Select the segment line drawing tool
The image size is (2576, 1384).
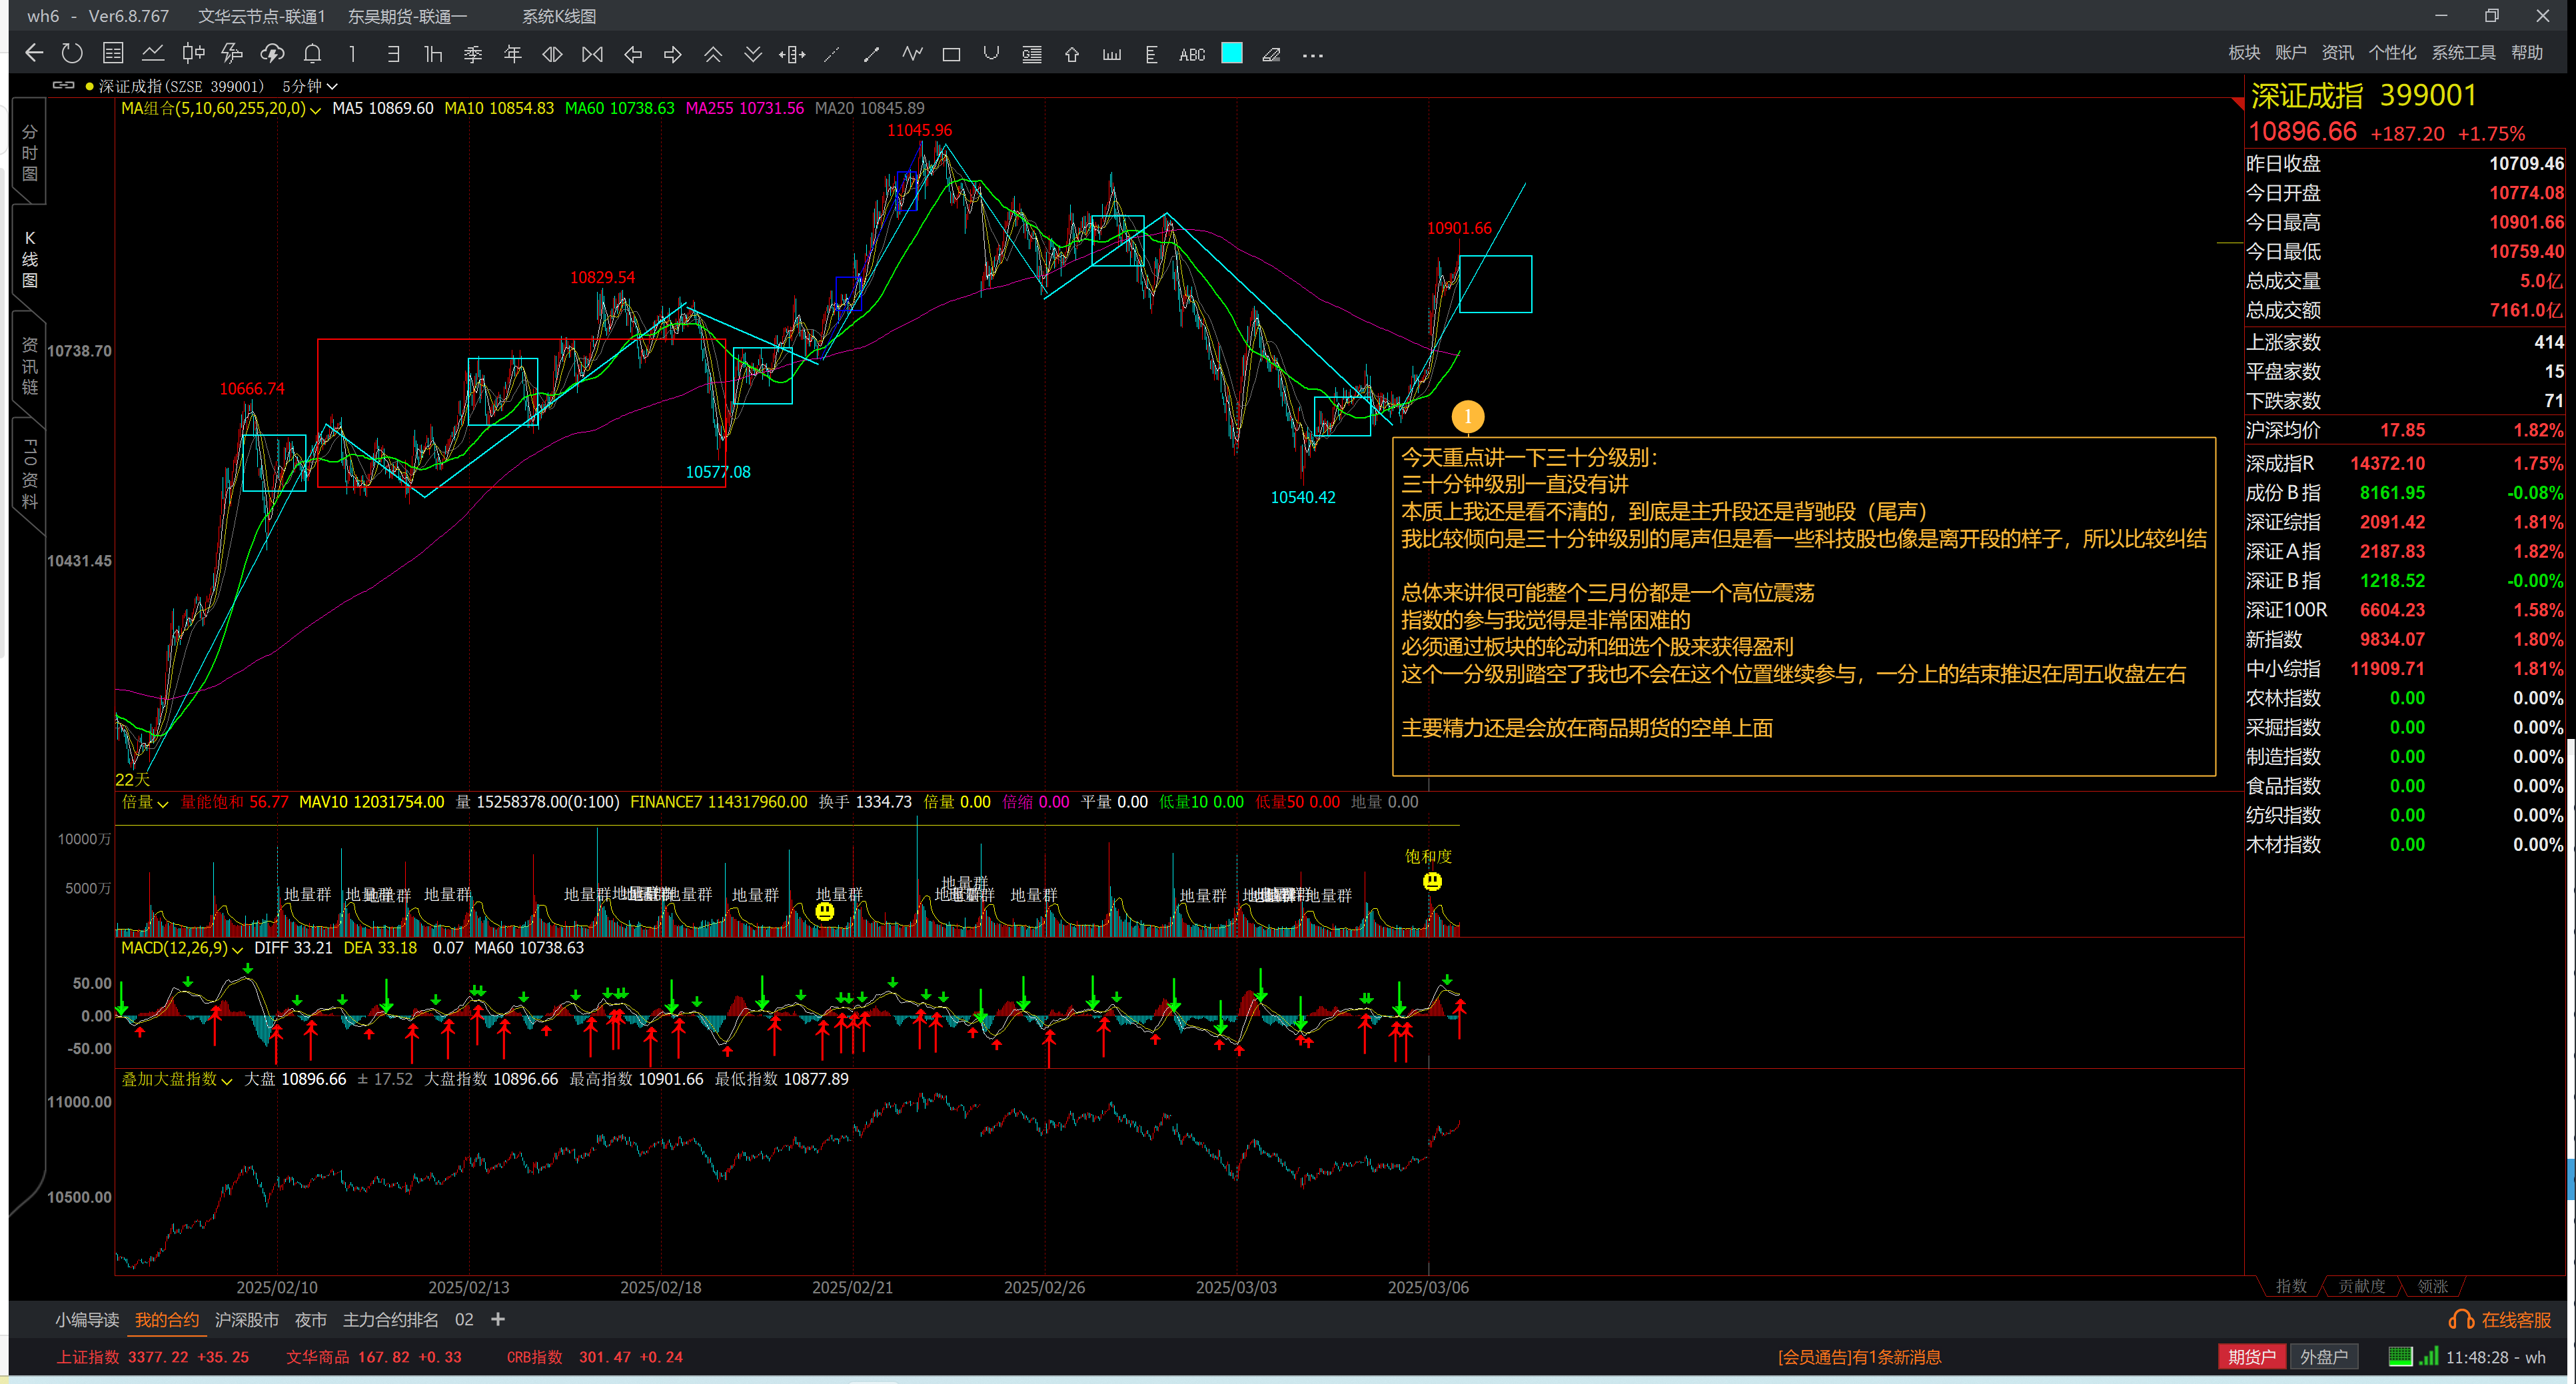(872, 54)
